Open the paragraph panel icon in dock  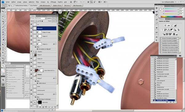click(x=157, y=40)
